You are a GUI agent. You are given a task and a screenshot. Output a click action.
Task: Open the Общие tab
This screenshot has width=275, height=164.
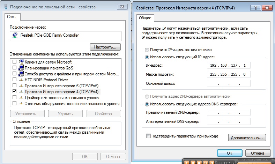click(145, 18)
